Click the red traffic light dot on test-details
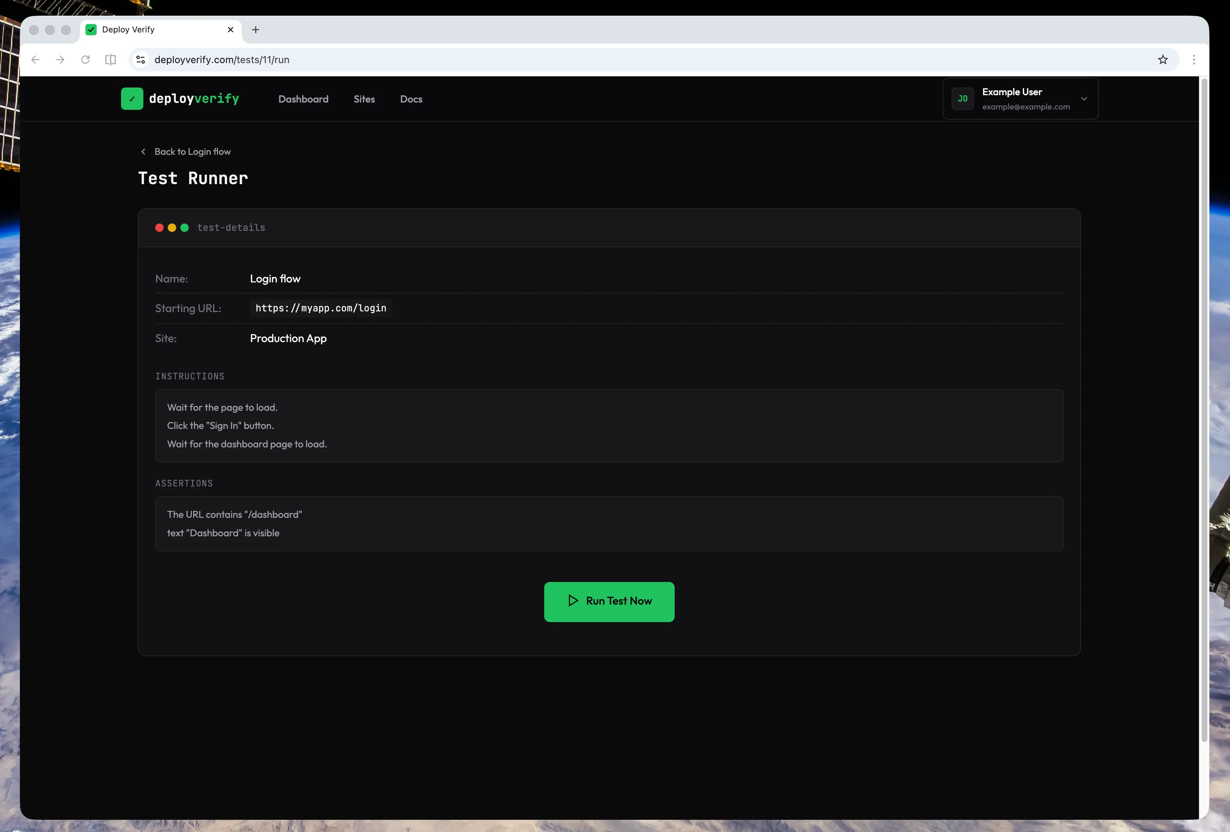1230x832 pixels. coord(159,227)
